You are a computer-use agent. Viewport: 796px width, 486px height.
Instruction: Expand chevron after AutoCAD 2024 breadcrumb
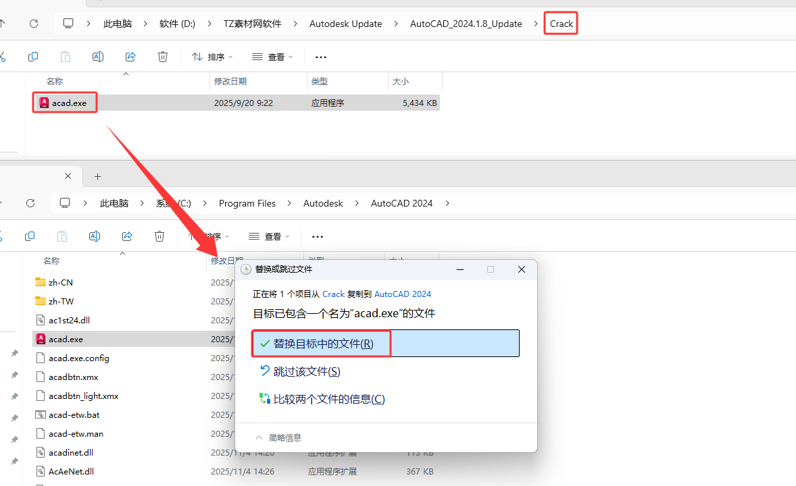447,203
